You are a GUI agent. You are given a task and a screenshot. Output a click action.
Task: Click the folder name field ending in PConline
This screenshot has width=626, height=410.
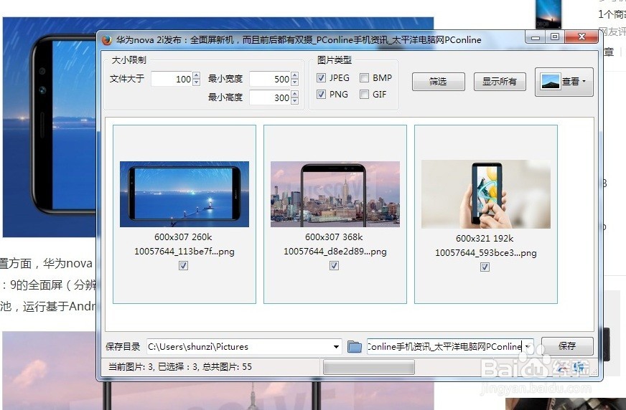pyautogui.click(x=445, y=347)
